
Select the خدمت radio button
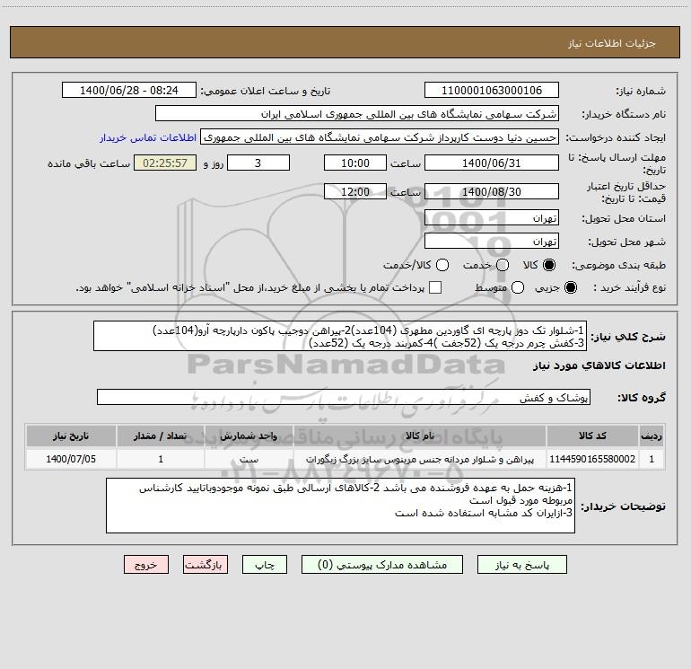[x=503, y=265]
